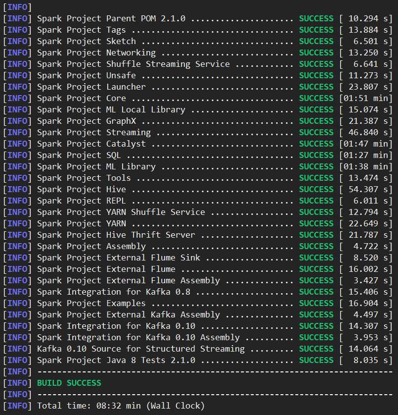The width and height of the screenshot is (398, 415).
Task: Select the '16.904 s' Examples build time
Action: pyautogui.click(x=368, y=303)
